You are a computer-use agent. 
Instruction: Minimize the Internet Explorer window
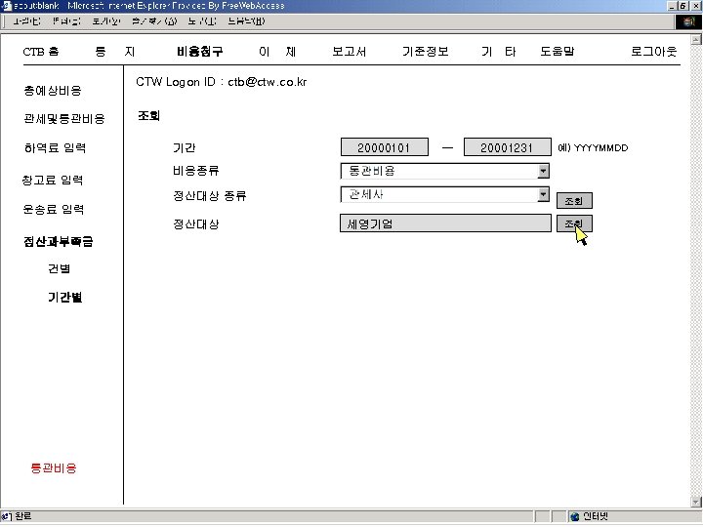672,6
